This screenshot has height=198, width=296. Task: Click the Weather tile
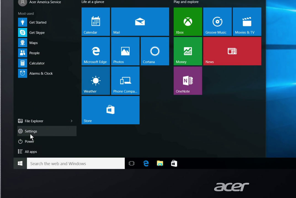[96, 81]
